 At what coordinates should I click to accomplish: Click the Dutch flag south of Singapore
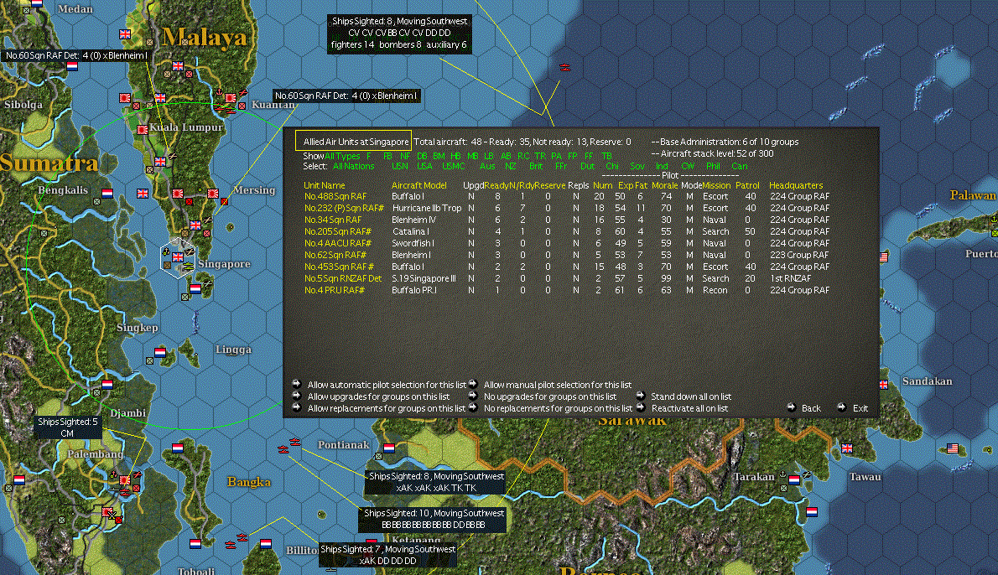(195, 289)
